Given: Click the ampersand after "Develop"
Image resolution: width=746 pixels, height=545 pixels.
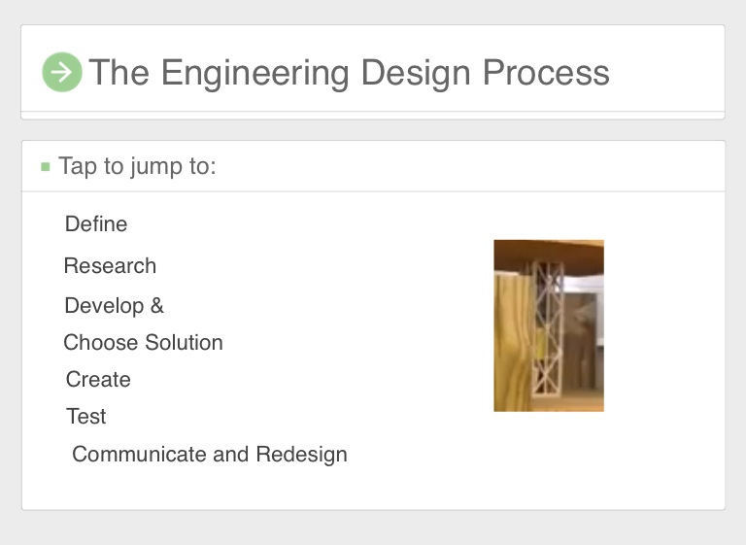Looking at the screenshot, I should click(156, 306).
